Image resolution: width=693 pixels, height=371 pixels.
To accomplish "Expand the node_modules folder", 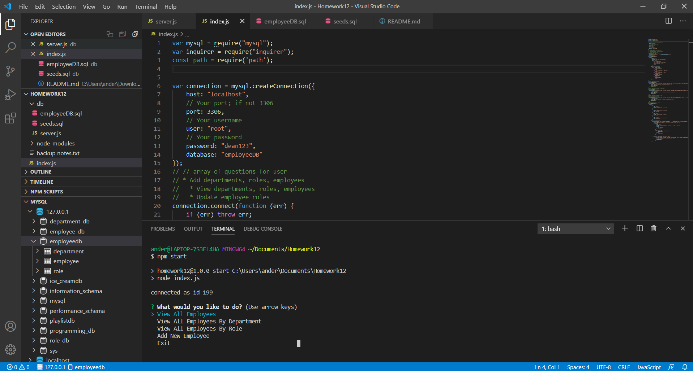I will pyautogui.click(x=56, y=143).
